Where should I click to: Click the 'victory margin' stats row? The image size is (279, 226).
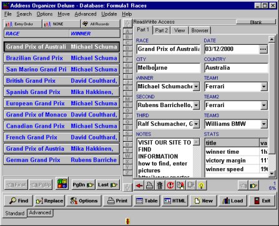237,161
